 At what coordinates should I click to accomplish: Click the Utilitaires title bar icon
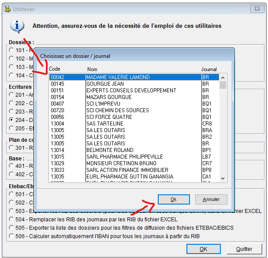click(x=7, y=9)
